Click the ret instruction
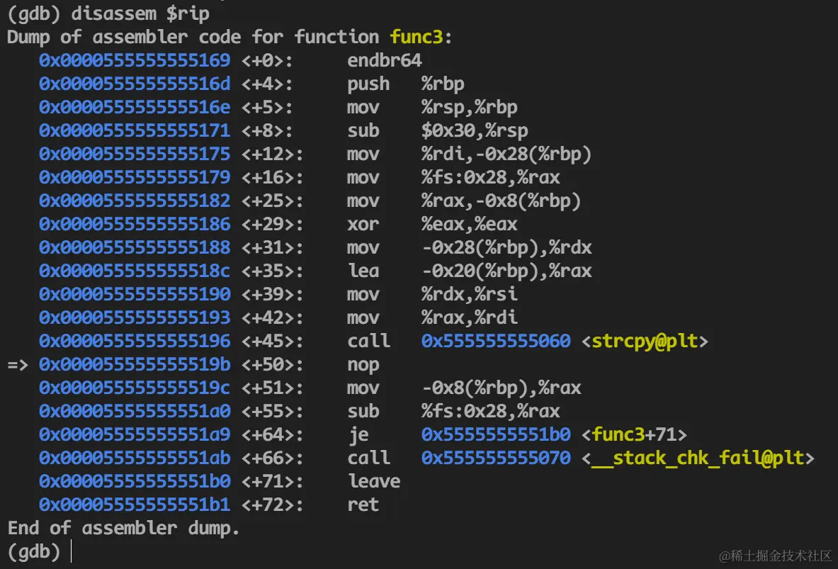 click(x=363, y=505)
